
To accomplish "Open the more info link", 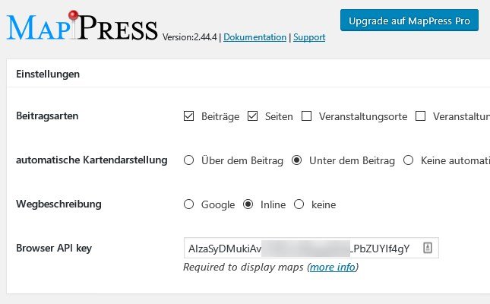I will (333, 267).
